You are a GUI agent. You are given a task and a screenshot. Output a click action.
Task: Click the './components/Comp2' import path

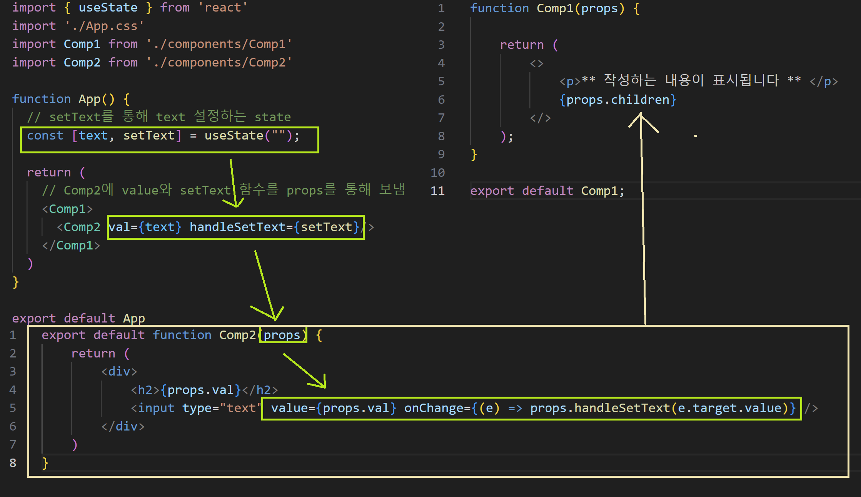pos(219,62)
